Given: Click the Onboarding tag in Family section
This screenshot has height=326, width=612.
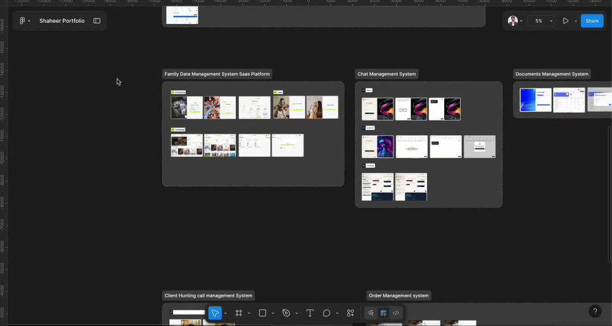Looking at the screenshot, I should tap(178, 93).
